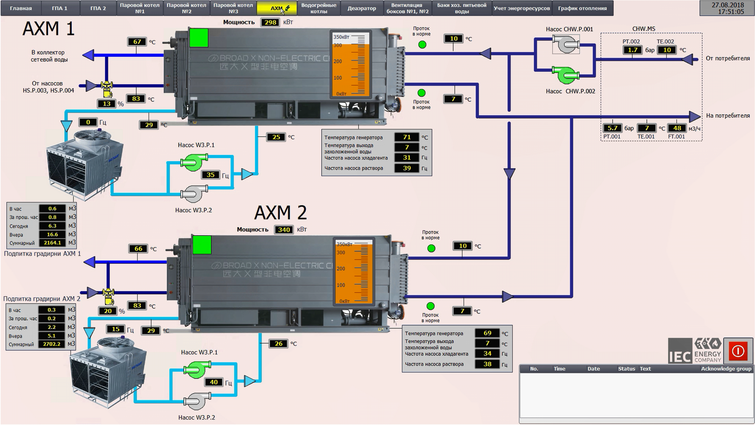Open Учет энергоресурсов screen
This screenshot has width=755, height=425.
tap(521, 8)
